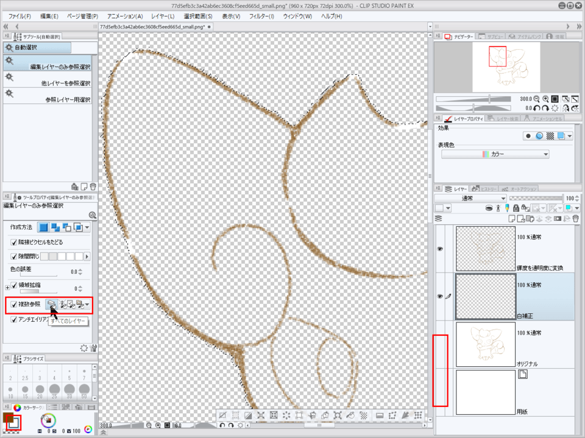
Task: Expand the 領域拡縮 plus expander
Action: 7,287
